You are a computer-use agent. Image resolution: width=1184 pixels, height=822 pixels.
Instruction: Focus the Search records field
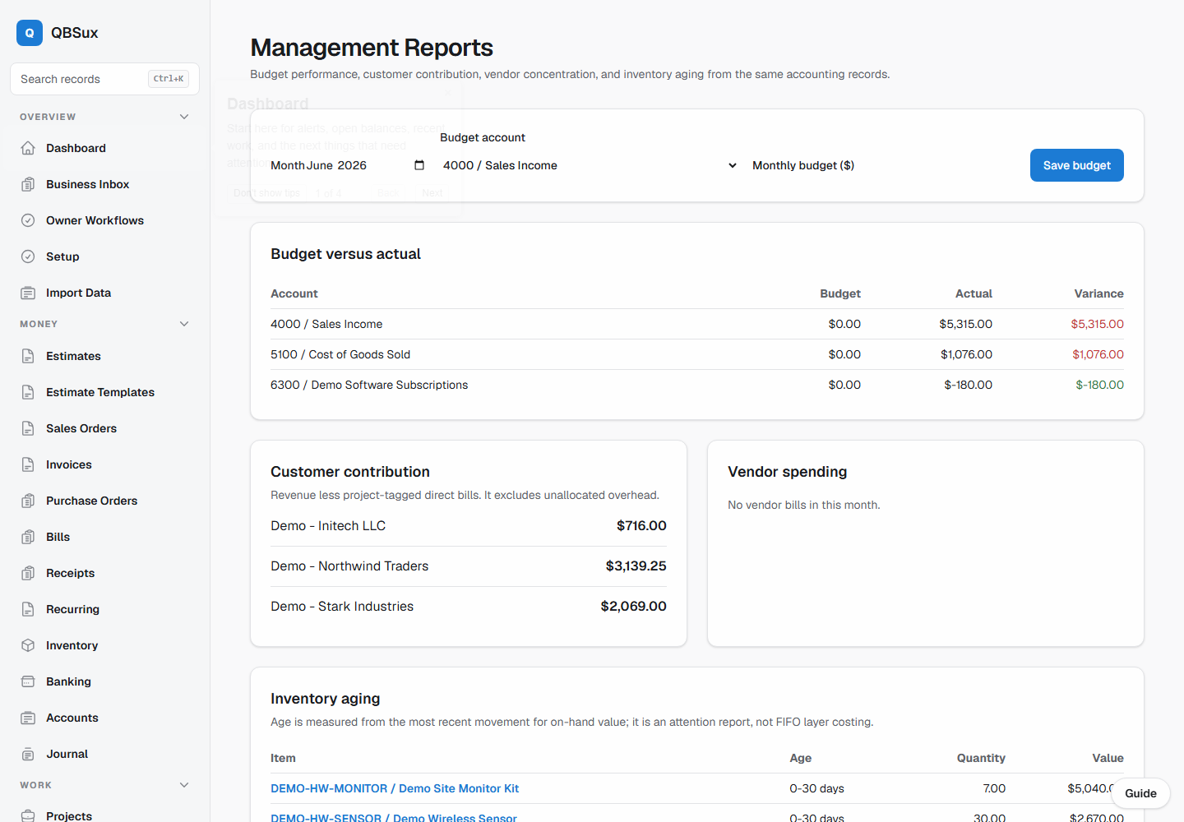click(104, 79)
